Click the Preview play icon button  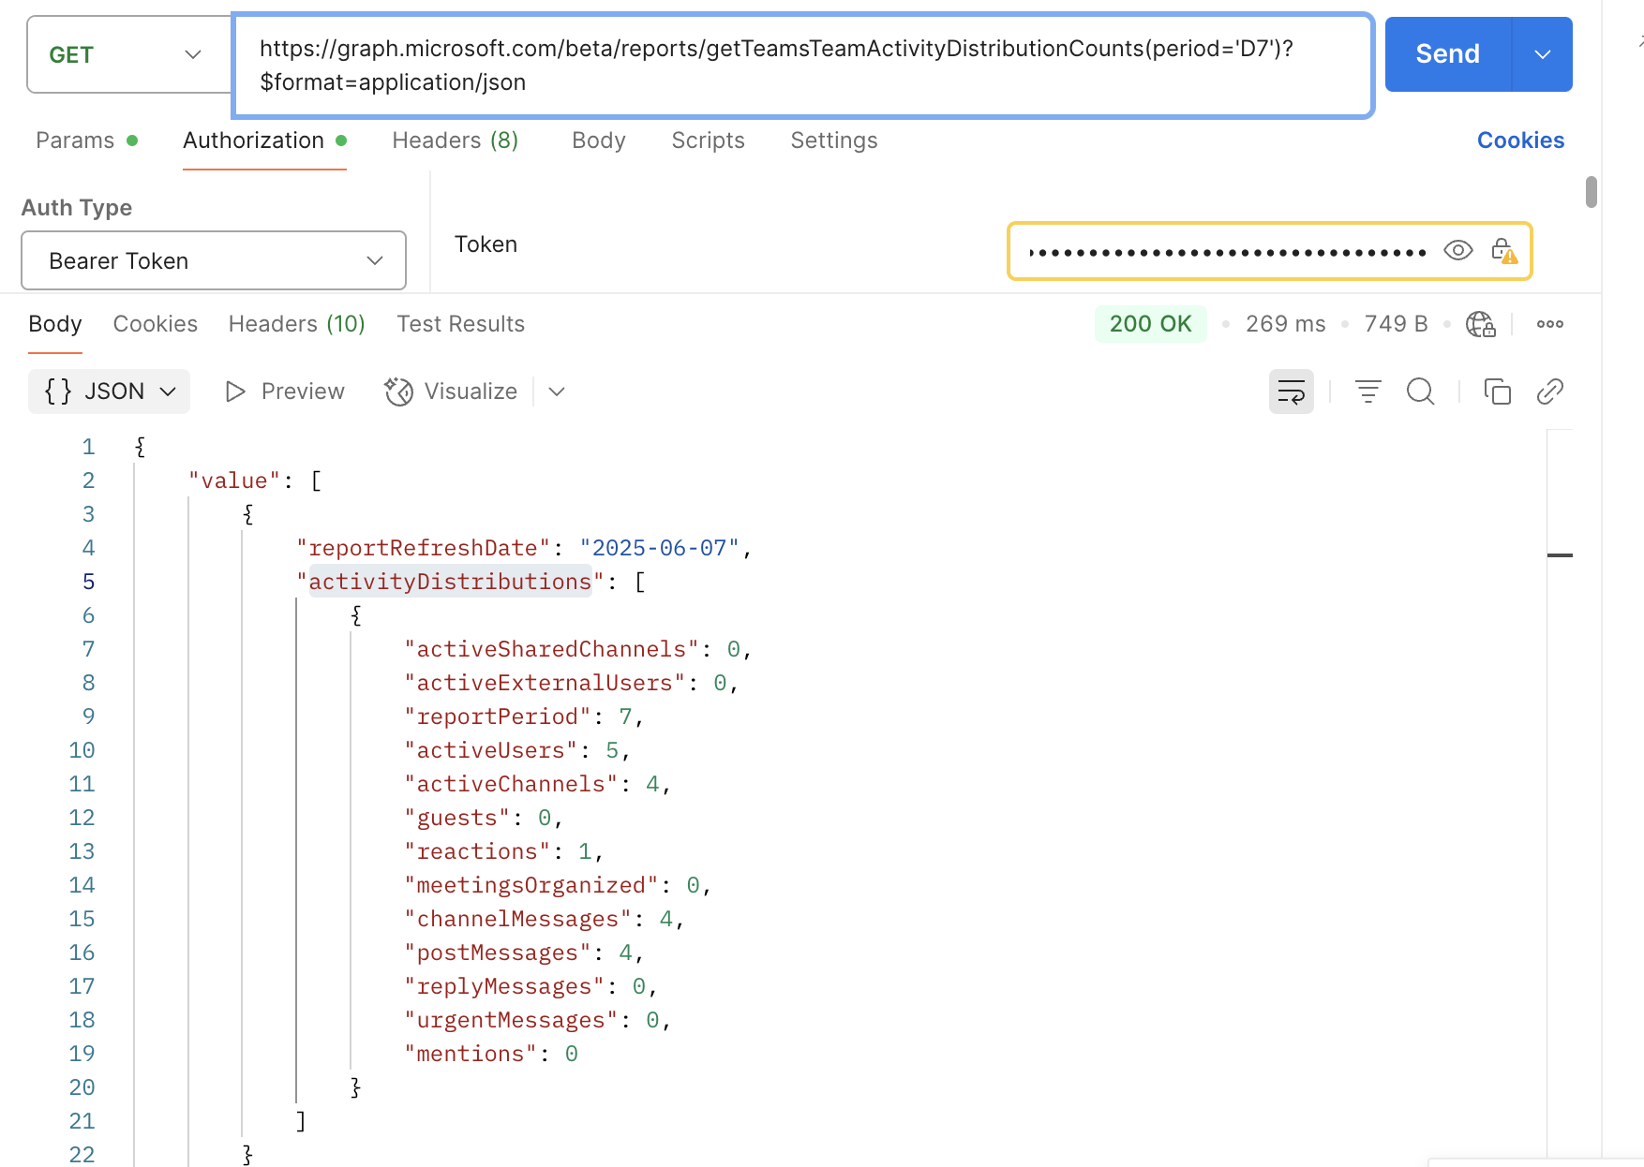tap(285, 391)
